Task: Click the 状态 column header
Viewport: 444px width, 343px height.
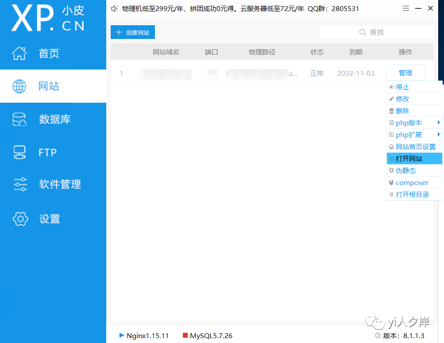Action: point(317,52)
